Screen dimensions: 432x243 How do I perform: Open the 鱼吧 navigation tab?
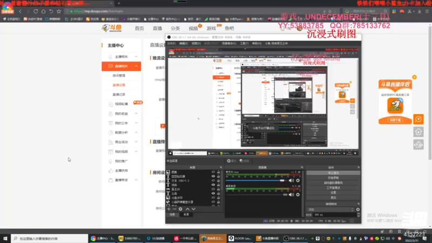point(229,29)
